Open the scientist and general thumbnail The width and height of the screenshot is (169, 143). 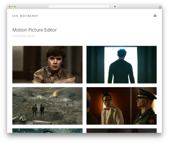121,106
